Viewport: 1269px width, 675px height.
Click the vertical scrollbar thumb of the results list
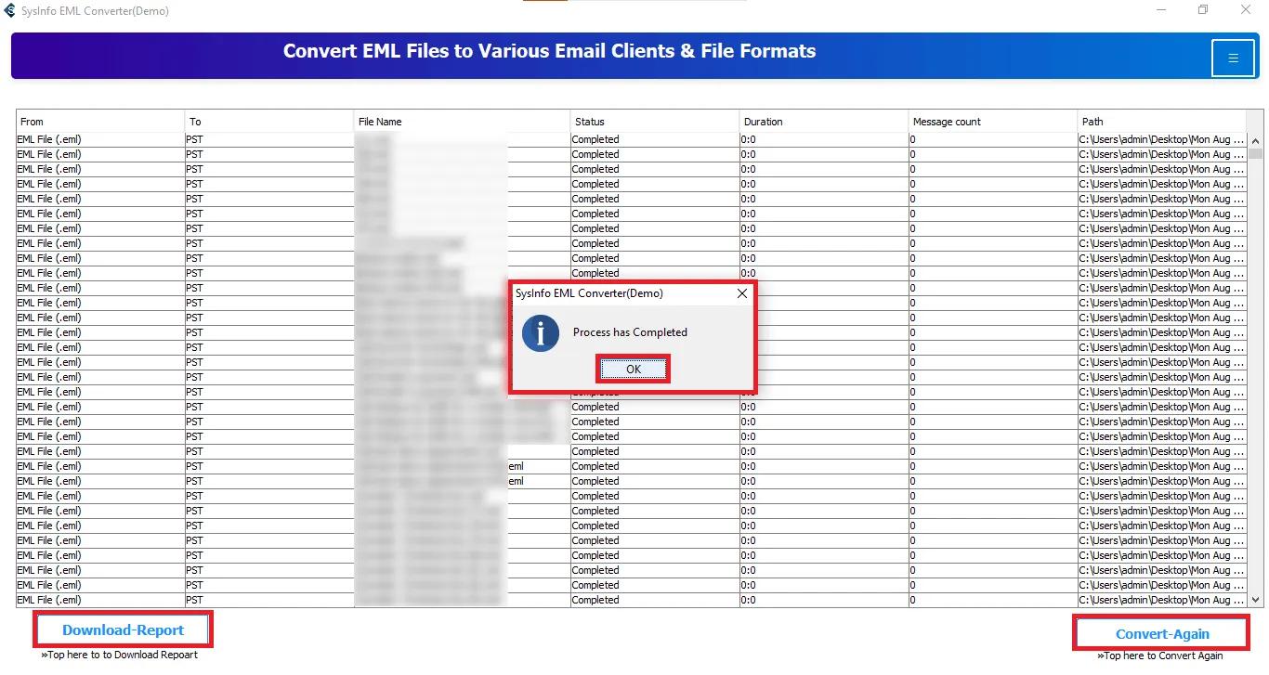1256,154
